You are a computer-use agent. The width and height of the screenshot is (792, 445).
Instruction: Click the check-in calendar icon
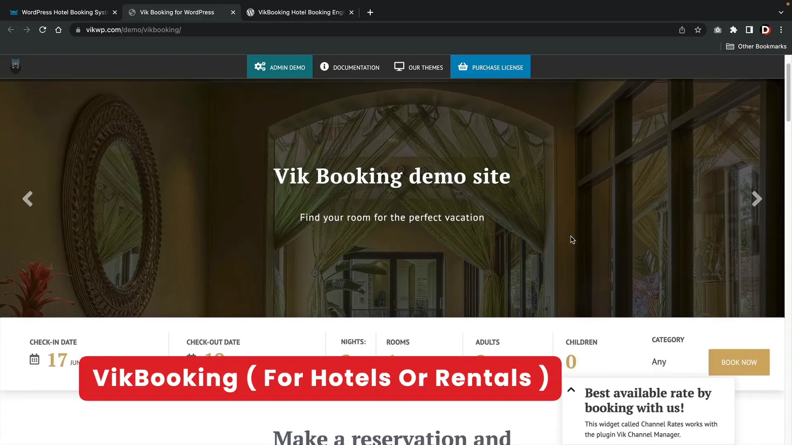pos(34,359)
